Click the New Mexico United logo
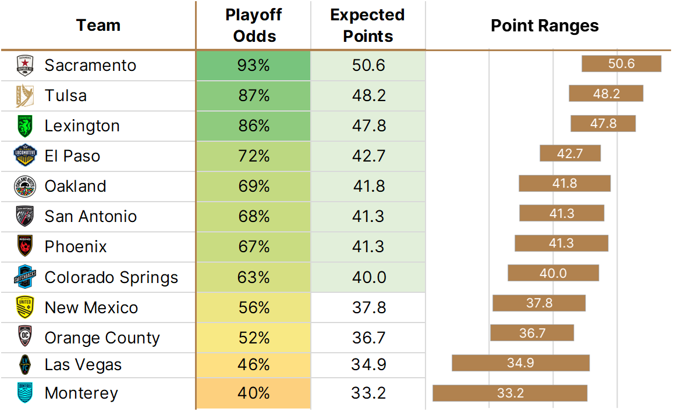674x412 pixels. pyautogui.click(x=25, y=307)
